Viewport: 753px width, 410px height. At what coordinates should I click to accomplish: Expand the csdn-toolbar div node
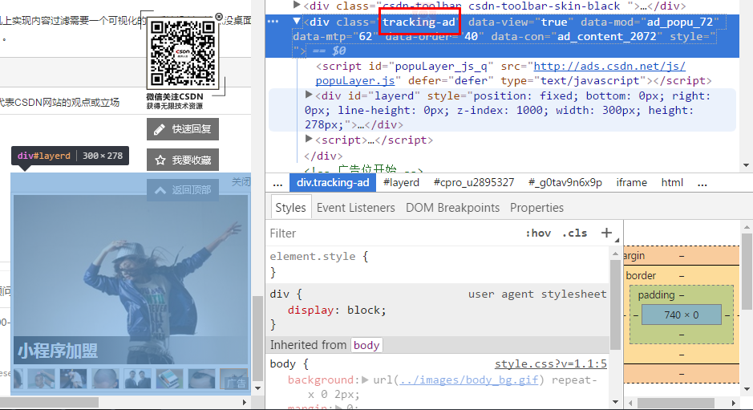(x=297, y=6)
